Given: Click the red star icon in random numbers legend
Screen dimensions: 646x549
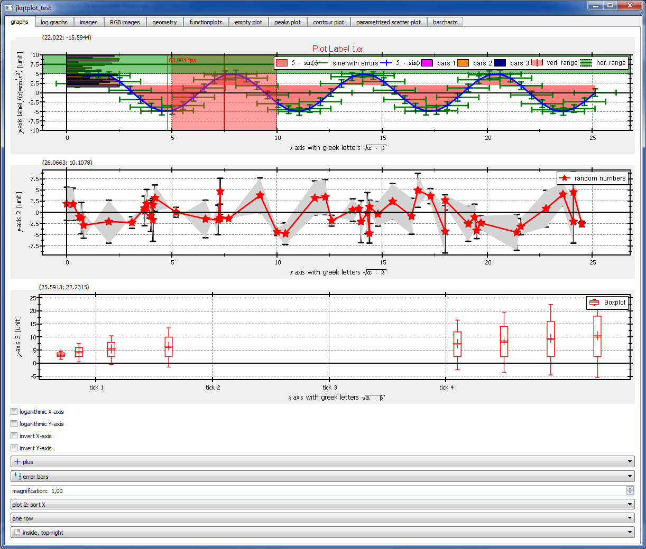Looking at the screenshot, I should point(565,178).
